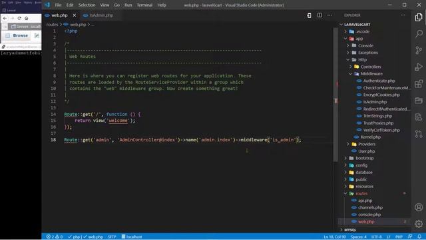Click the notification bell in status bar
The image size is (426, 240).
tap(420, 237)
